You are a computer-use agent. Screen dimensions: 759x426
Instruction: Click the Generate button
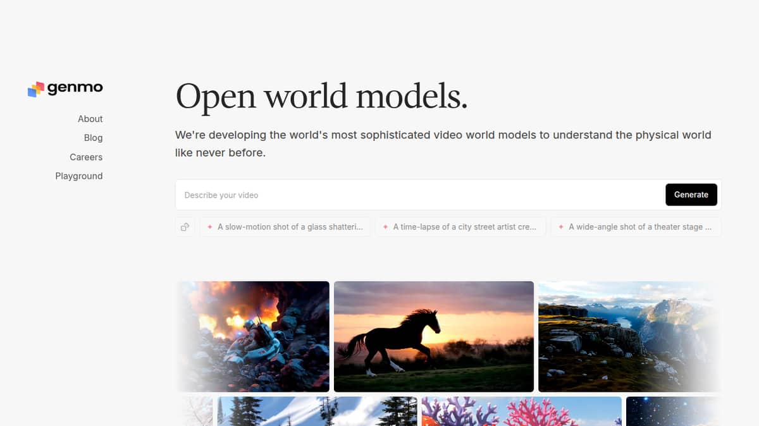(x=691, y=195)
